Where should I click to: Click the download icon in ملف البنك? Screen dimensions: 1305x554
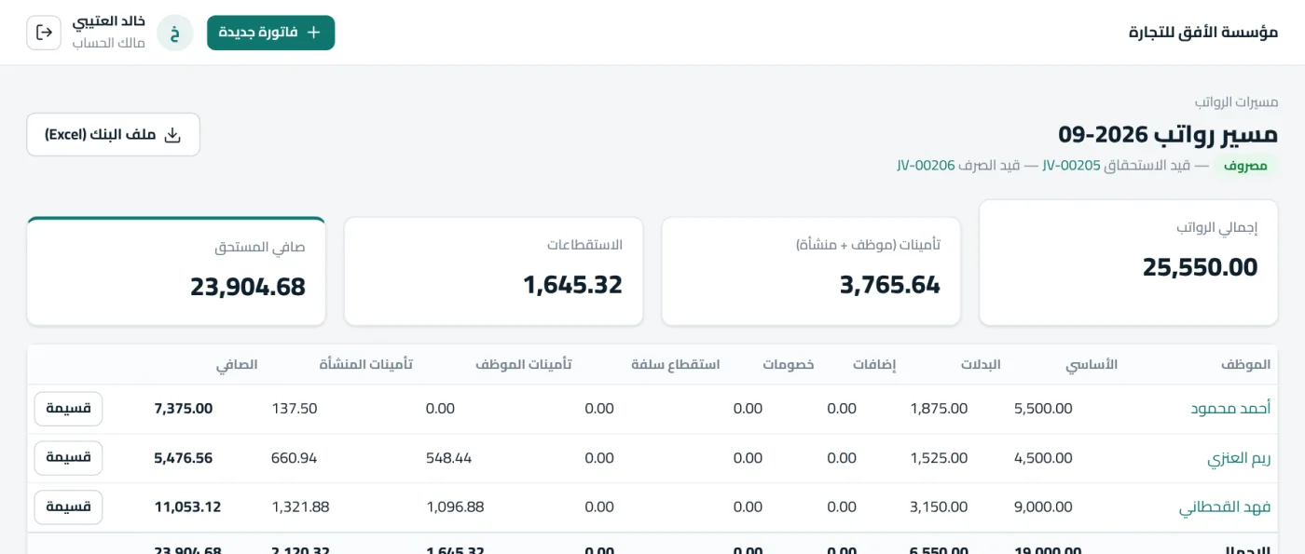(172, 135)
